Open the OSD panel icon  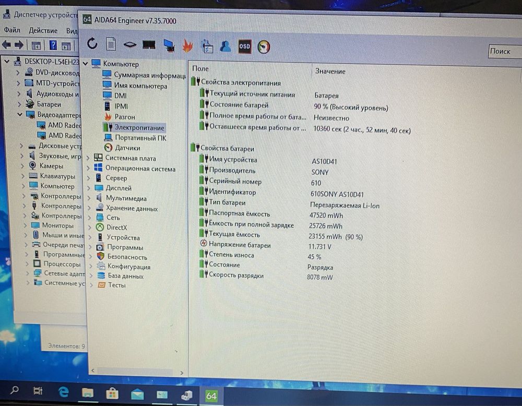coord(245,46)
